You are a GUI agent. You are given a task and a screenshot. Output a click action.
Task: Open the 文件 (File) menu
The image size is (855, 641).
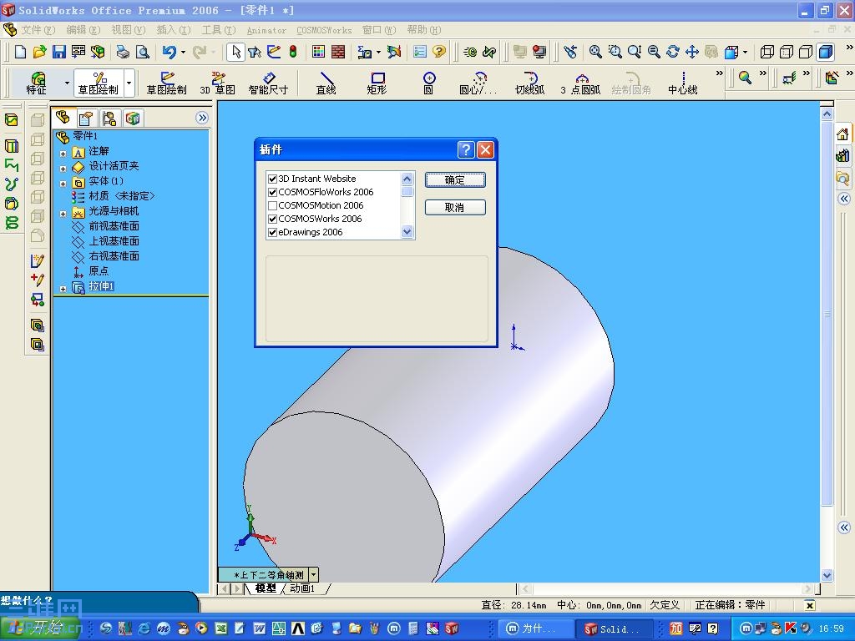pyautogui.click(x=38, y=30)
